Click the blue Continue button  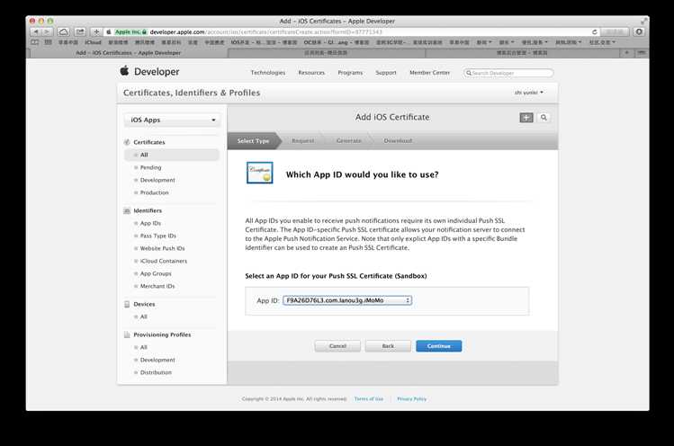pyautogui.click(x=439, y=346)
